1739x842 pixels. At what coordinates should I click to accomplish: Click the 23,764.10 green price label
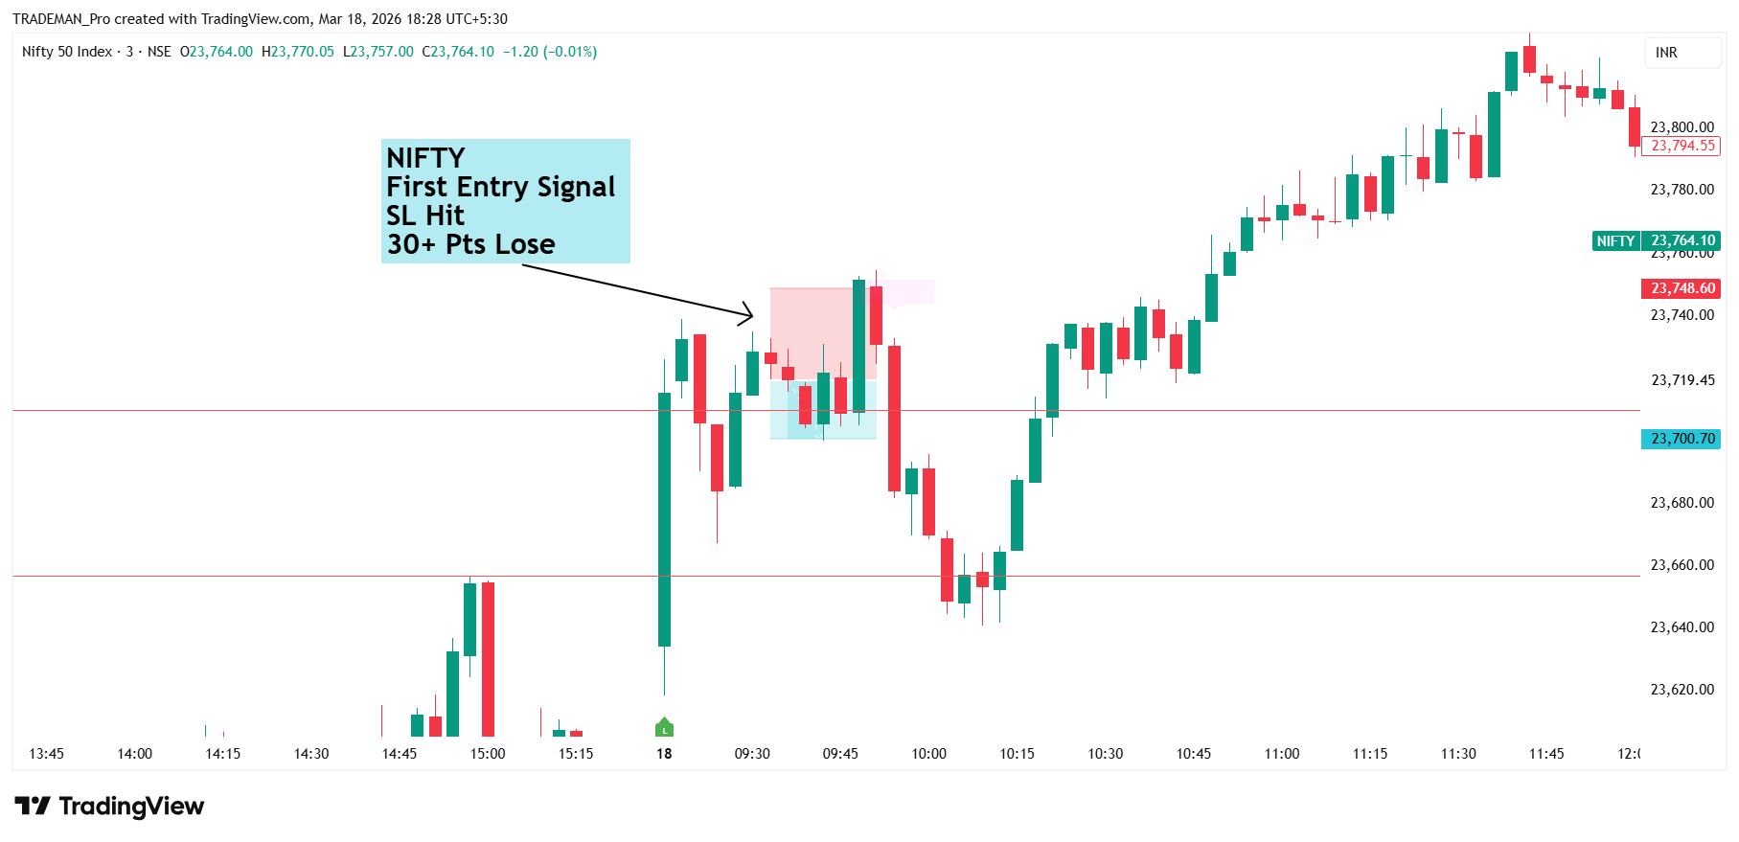click(x=1682, y=241)
